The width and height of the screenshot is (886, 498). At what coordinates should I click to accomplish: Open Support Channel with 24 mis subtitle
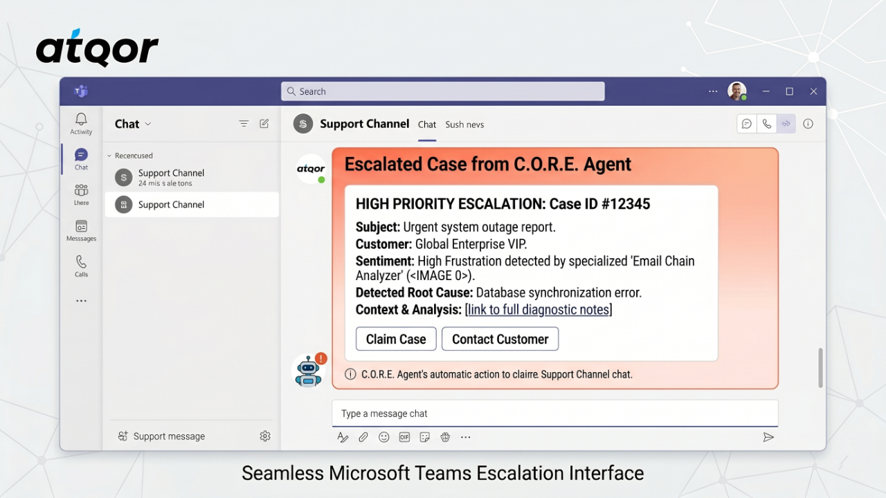(x=192, y=178)
